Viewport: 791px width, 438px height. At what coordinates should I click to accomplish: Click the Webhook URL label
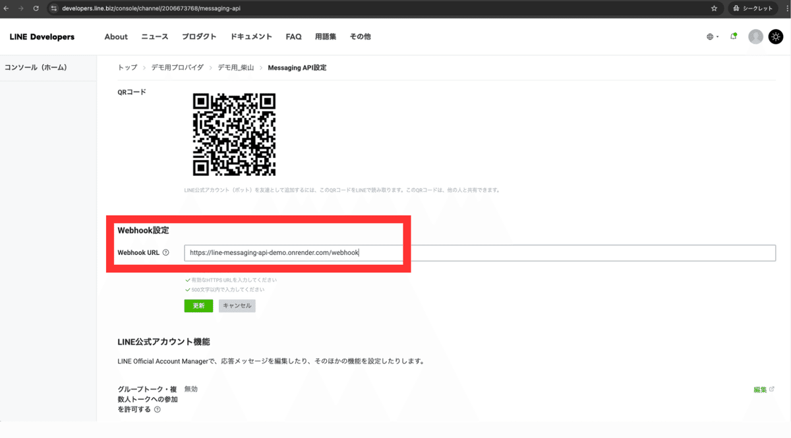click(x=138, y=252)
